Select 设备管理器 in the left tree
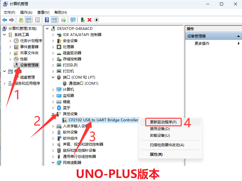 click(x=29, y=65)
